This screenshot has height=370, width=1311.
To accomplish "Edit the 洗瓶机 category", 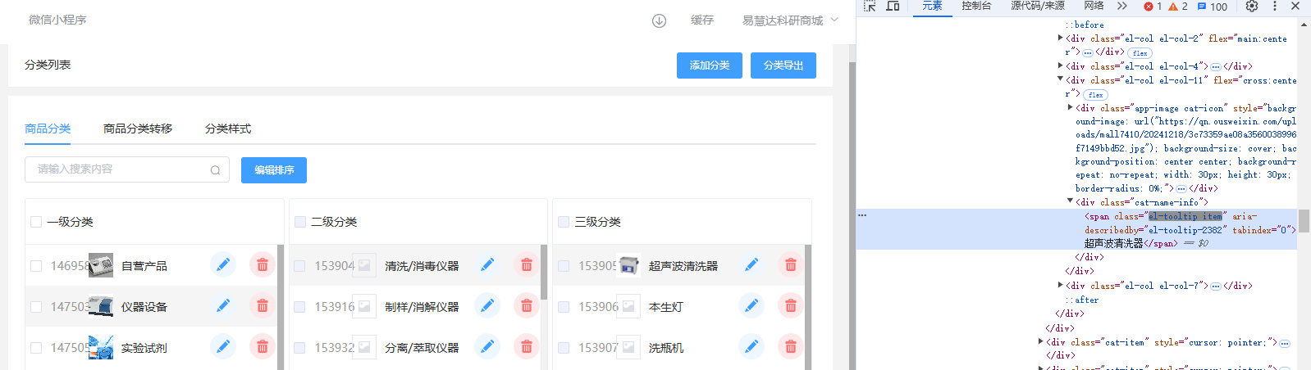I will coord(751,346).
